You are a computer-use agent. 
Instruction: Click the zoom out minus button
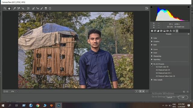[x=5, y=91]
